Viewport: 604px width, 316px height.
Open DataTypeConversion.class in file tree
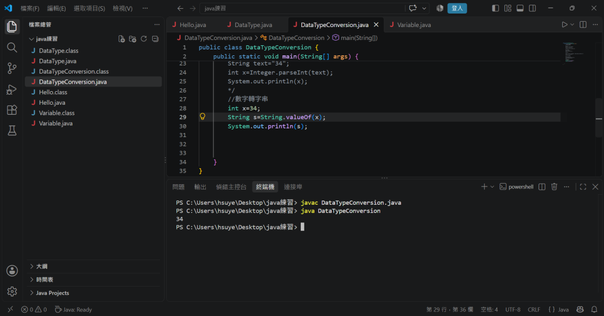coord(74,72)
